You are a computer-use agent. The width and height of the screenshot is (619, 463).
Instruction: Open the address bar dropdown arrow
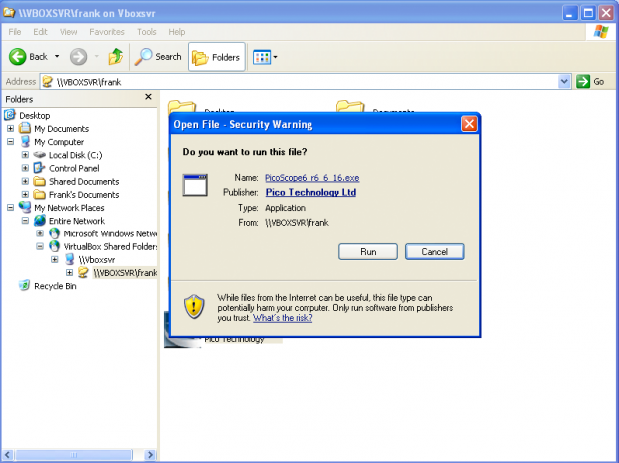(x=564, y=81)
